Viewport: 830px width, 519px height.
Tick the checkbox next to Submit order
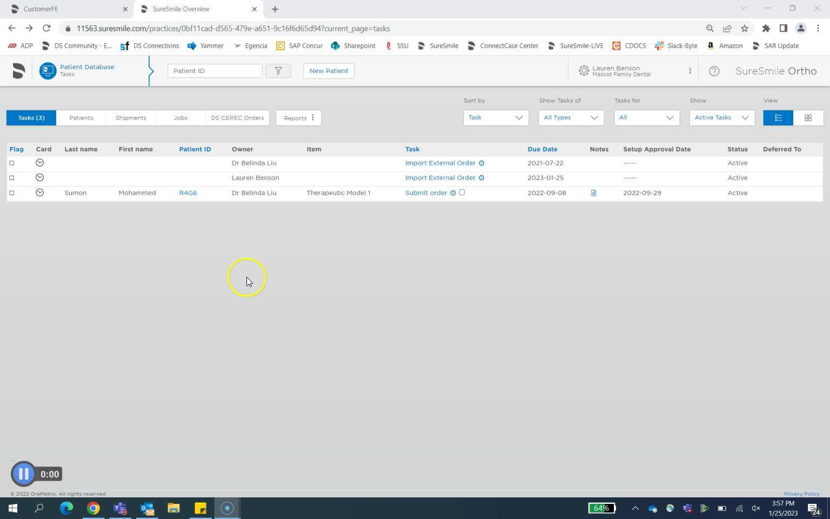click(462, 192)
